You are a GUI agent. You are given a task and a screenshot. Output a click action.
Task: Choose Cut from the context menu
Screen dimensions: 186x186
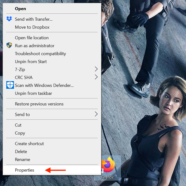tap(52, 125)
